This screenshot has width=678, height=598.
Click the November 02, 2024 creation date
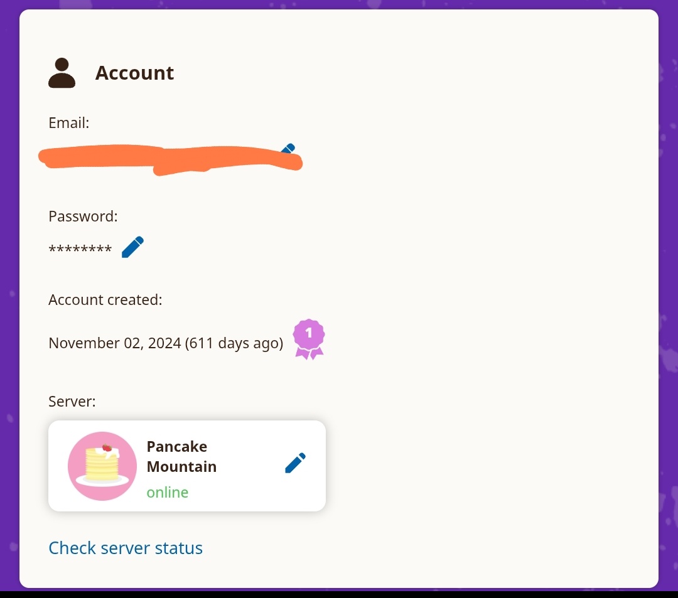click(115, 343)
